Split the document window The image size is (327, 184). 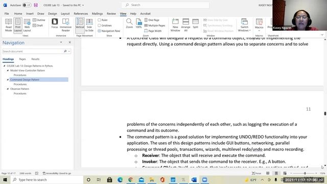pos(195,24)
